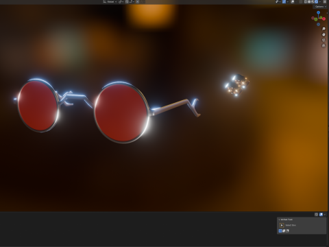The image size is (329, 247).
Task: Switch perspective/orthographic view icon
Action: click(324, 46)
